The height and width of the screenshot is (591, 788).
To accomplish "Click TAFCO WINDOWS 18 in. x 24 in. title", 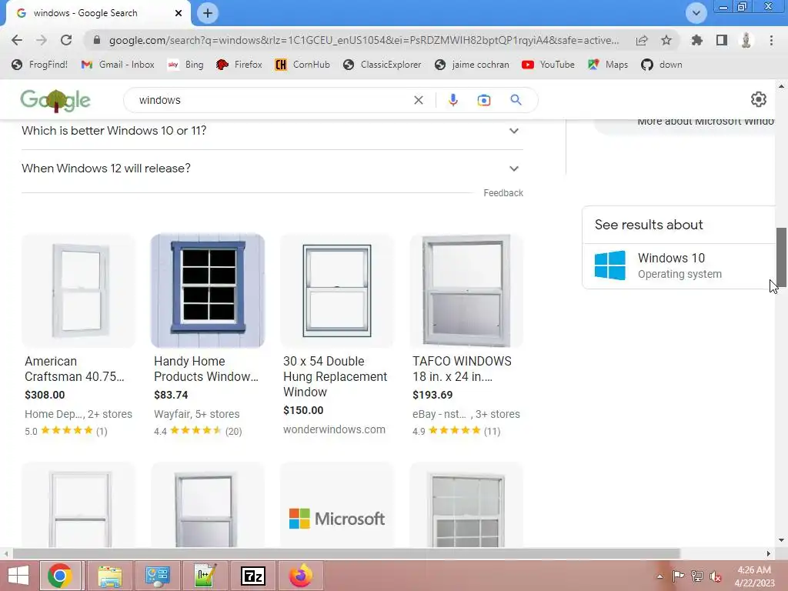I will pos(462,369).
